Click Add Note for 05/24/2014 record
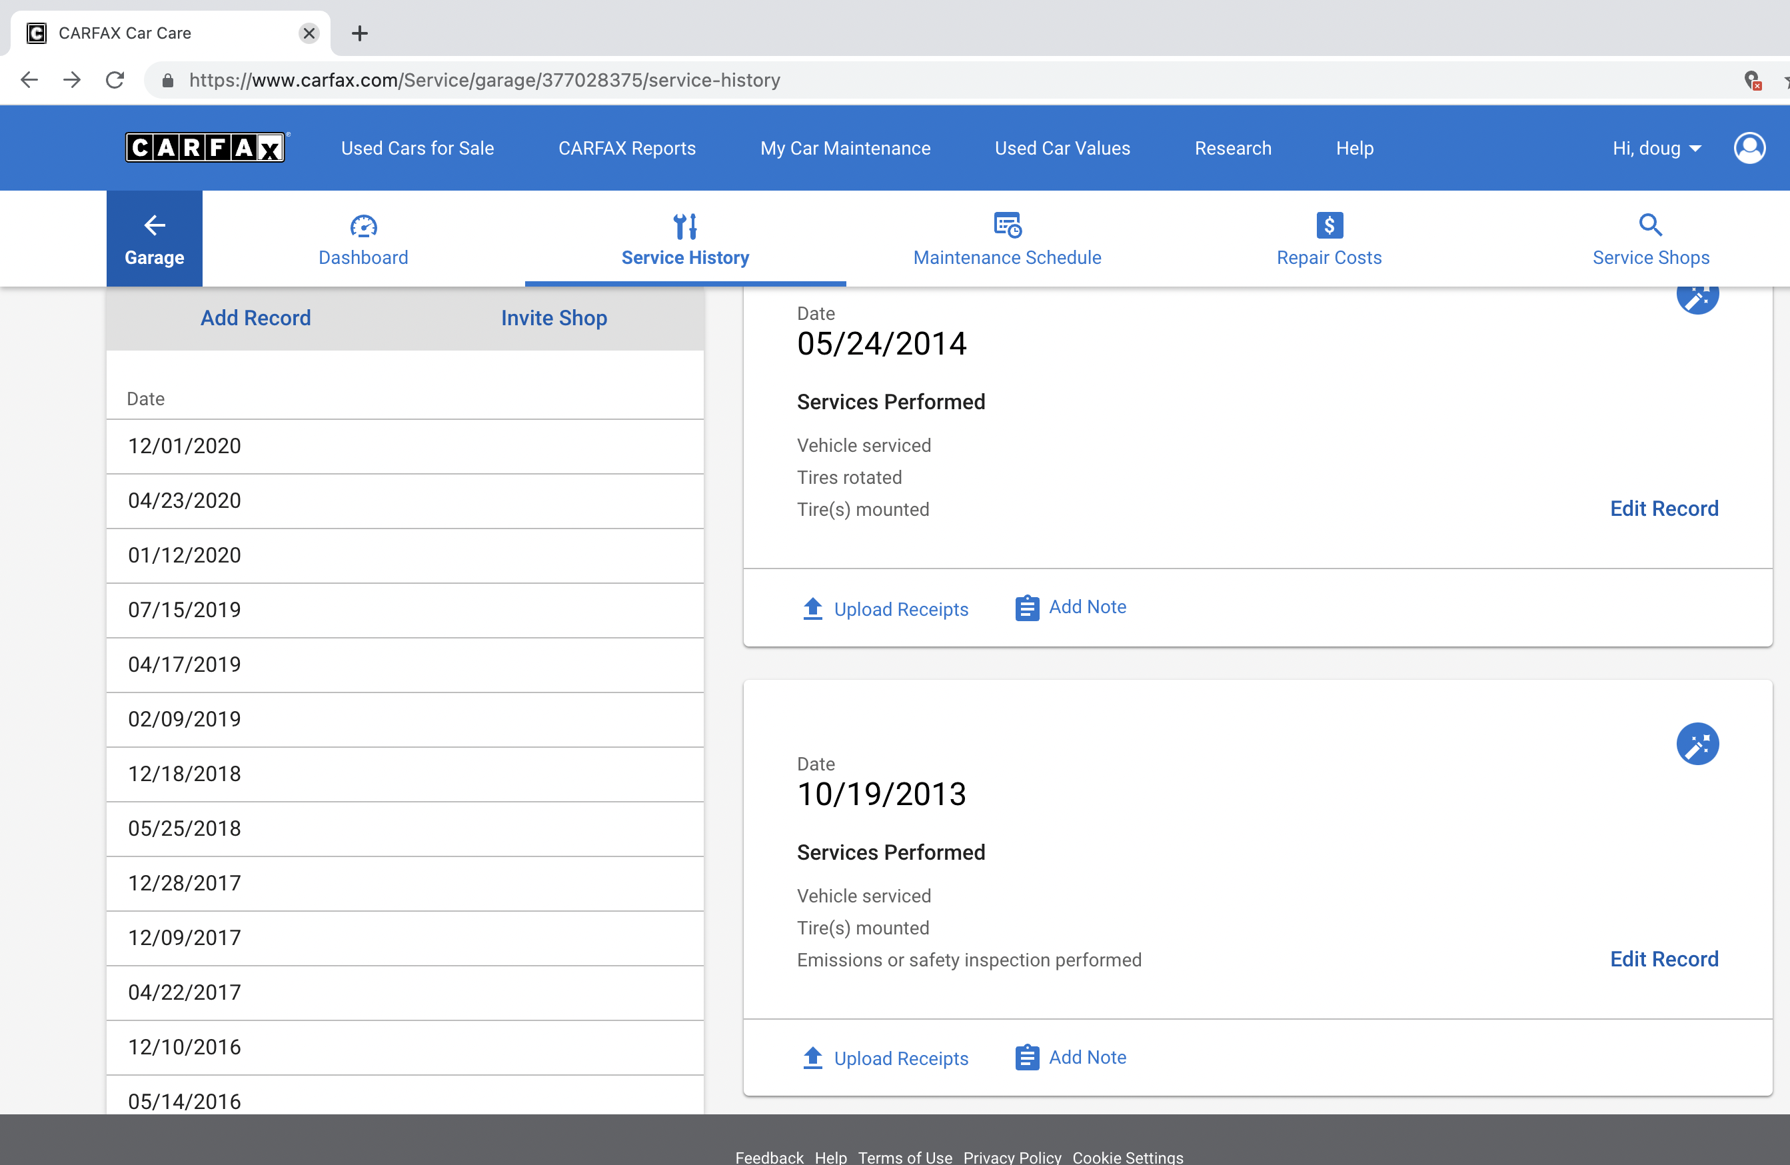Image resolution: width=1790 pixels, height=1165 pixels. 1071,608
